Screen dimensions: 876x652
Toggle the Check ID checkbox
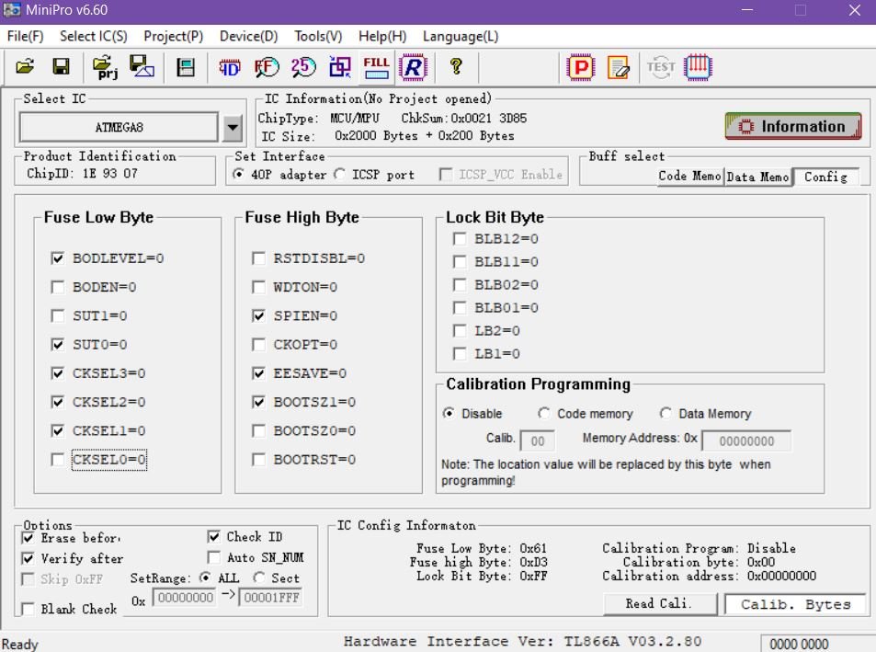214,537
